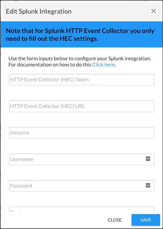Click the blue HEC settings notice banner
The height and width of the screenshot is (229, 163).
(x=82, y=34)
